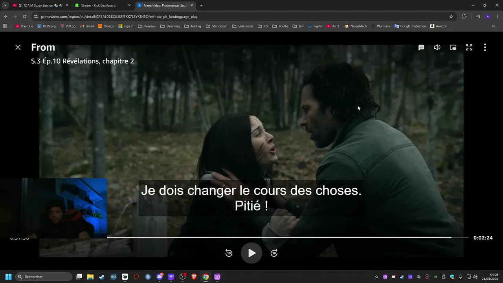The width and height of the screenshot is (503, 283).
Task: Reload the current page
Action: point(24,17)
